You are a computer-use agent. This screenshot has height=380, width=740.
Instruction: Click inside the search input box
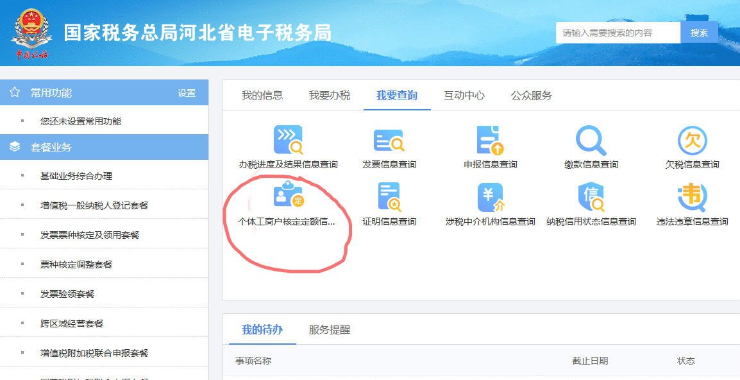616,31
